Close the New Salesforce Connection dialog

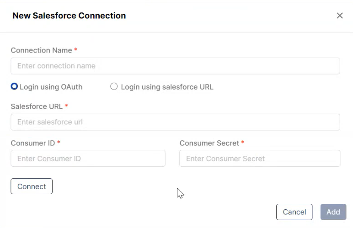340,16
